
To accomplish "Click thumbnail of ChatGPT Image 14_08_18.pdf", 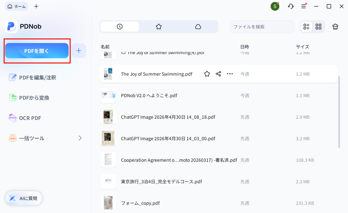I will [x=108, y=117].
